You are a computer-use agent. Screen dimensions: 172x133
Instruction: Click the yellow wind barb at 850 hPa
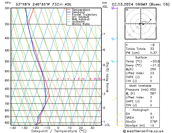point(119,115)
